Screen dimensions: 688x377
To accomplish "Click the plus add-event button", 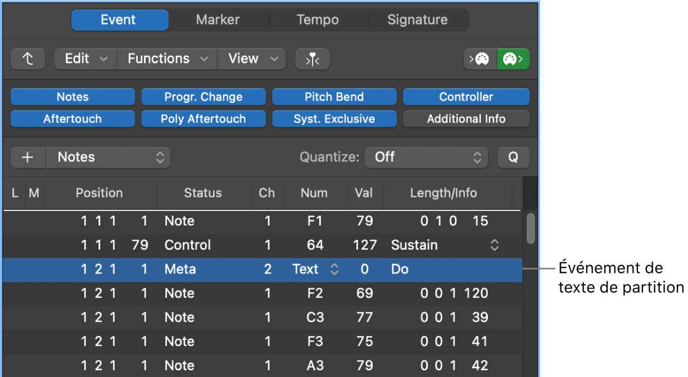I will [x=28, y=158].
